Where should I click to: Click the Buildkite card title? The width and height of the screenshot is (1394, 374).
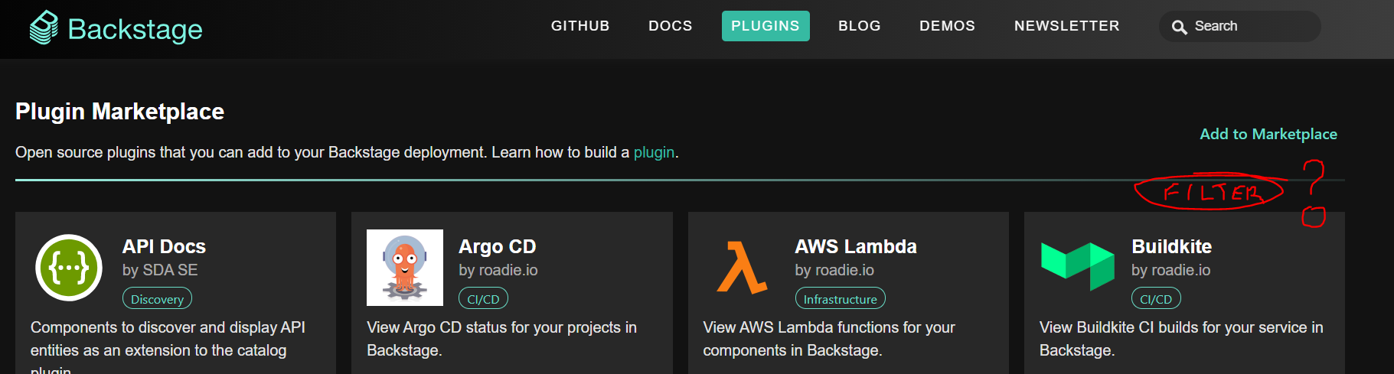click(x=1172, y=246)
